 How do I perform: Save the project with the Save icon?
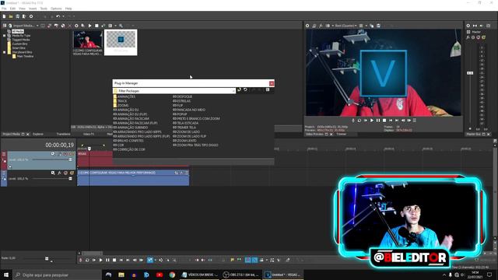point(17,16)
